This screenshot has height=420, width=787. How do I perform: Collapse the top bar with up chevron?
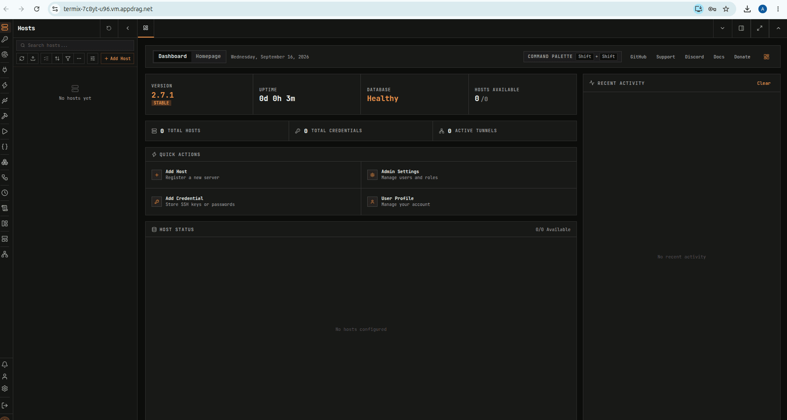[778, 28]
